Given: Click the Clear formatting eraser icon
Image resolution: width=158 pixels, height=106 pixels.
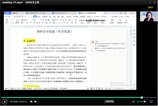Looking at the screenshot, I should 46,20.
